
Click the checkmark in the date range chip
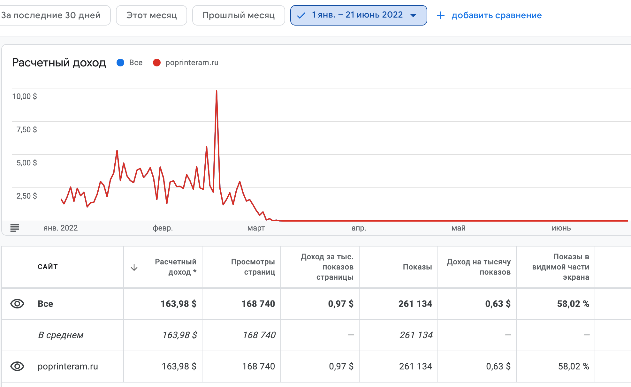pyautogui.click(x=301, y=15)
